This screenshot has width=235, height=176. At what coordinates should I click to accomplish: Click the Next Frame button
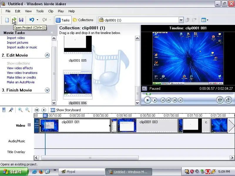(x=175, y=100)
